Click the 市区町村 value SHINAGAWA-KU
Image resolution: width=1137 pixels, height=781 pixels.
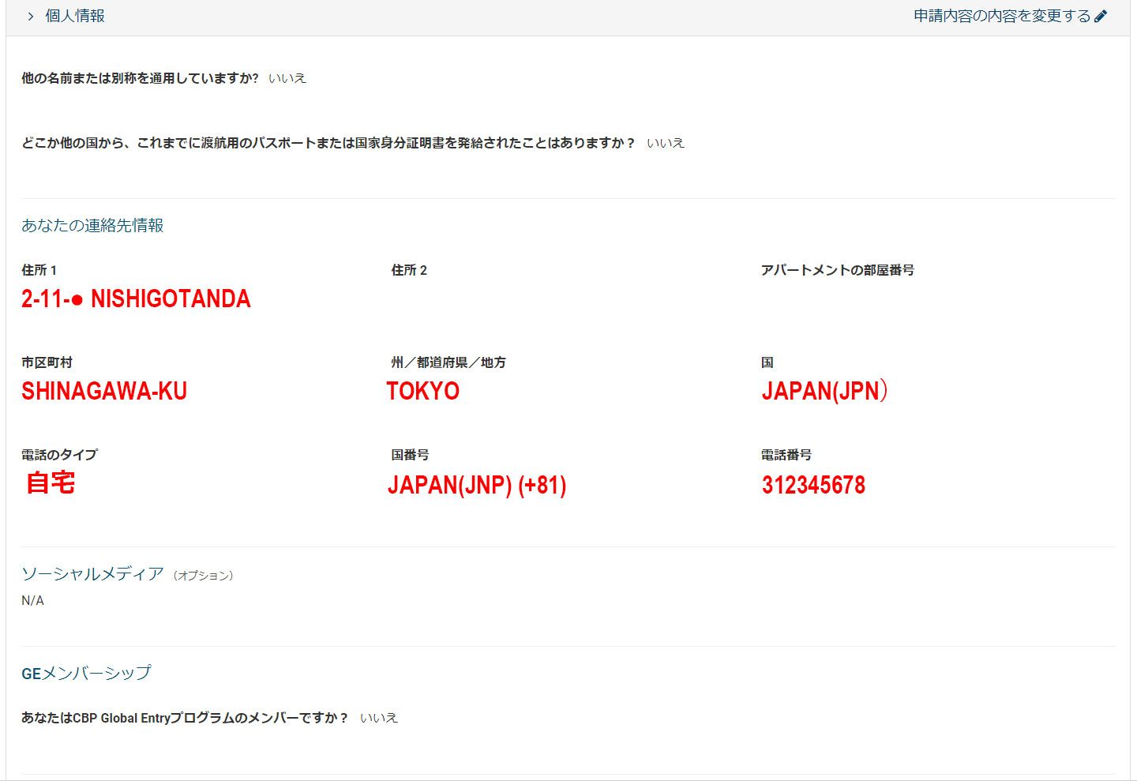pos(104,391)
